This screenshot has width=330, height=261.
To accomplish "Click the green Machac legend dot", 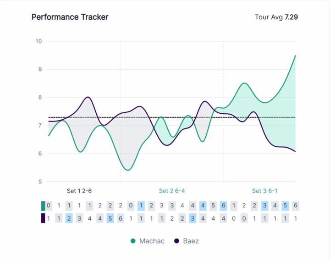I will coord(133,241).
